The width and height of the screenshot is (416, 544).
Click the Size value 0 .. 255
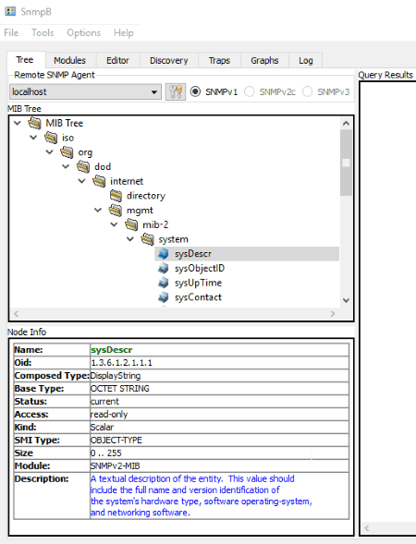pyautogui.click(x=106, y=453)
